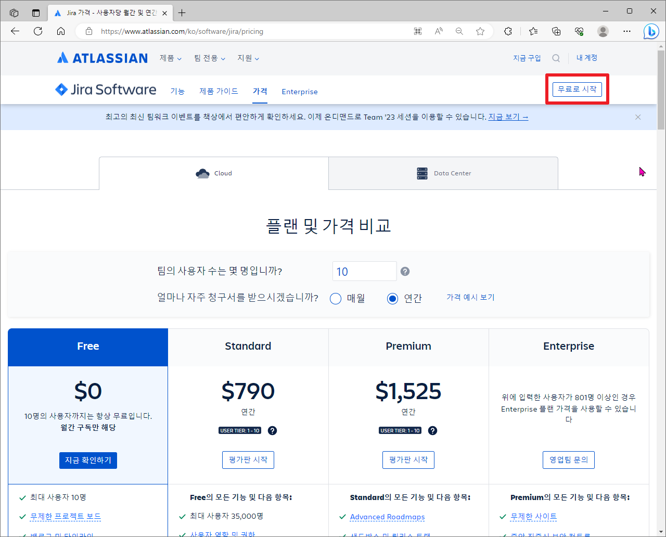Open the 가격 nav item
The width and height of the screenshot is (666, 537).
pyautogui.click(x=260, y=91)
